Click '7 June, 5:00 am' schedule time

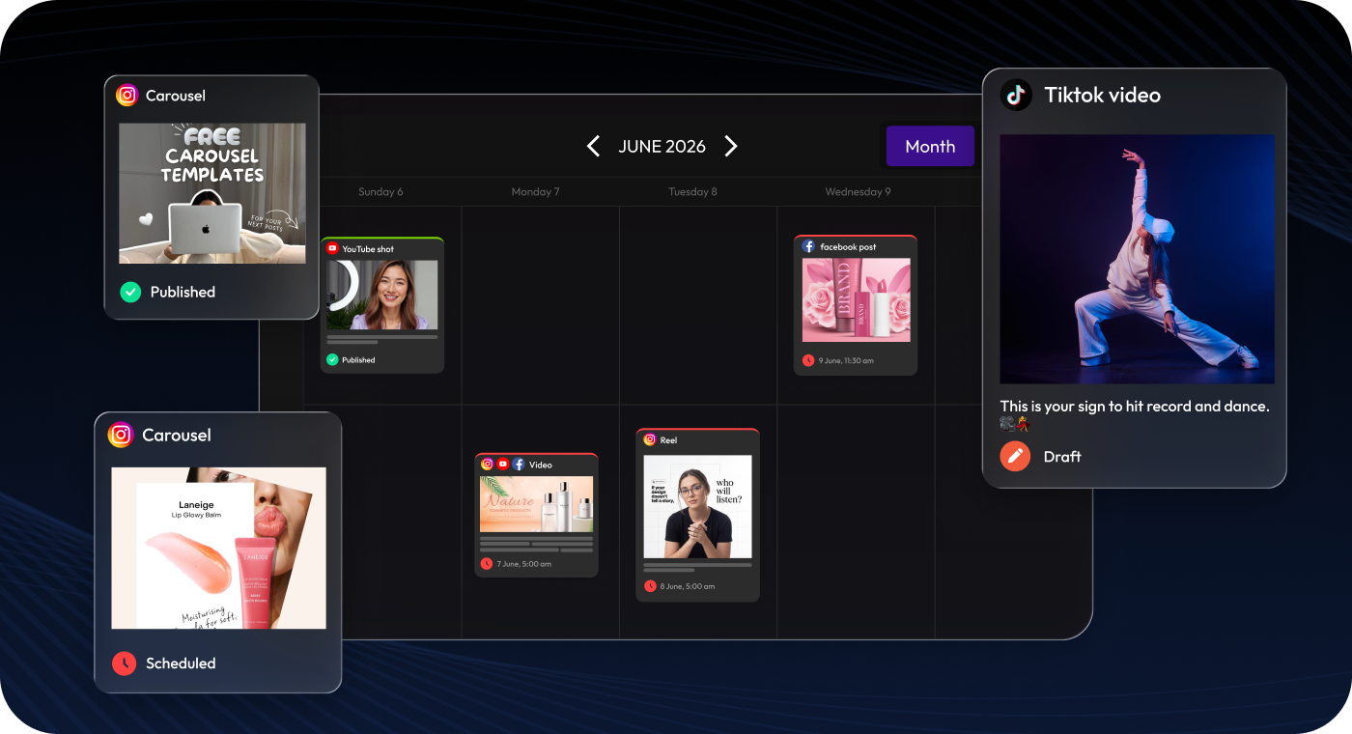pos(524,563)
